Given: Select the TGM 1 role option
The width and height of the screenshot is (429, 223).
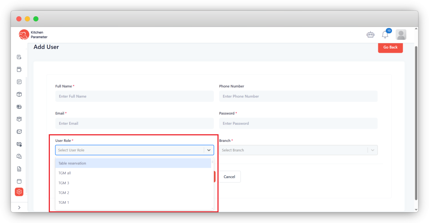Looking at the screenshot, I should click(133, 202).
